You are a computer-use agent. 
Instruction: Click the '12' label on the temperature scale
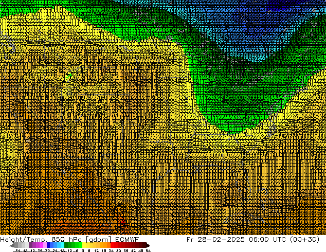[x=97, y=250]
